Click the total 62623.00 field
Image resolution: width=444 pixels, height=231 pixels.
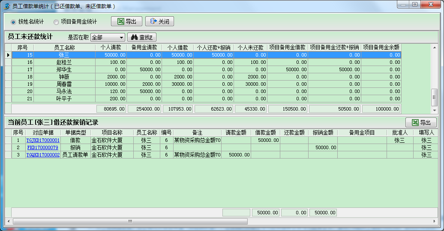tap(214, 109)
